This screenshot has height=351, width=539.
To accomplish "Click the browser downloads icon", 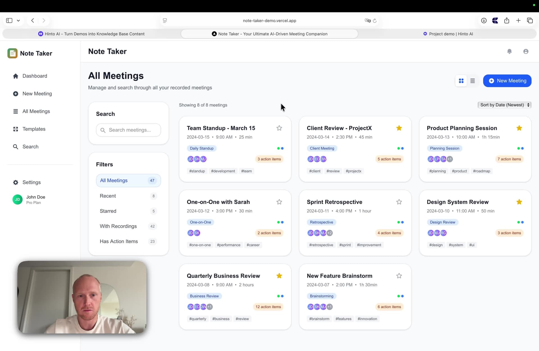I will point(484,21).
